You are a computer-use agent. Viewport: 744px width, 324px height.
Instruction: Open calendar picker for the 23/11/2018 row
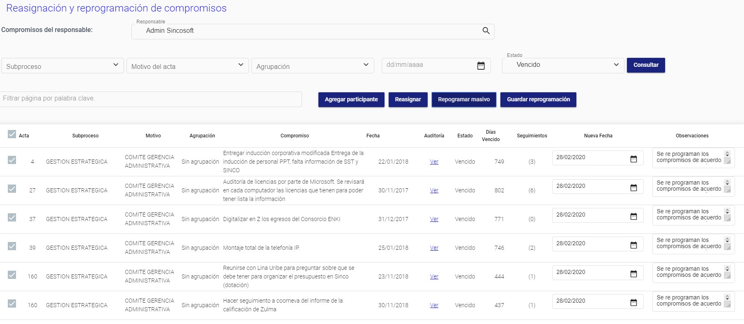[x=633, y=274]
